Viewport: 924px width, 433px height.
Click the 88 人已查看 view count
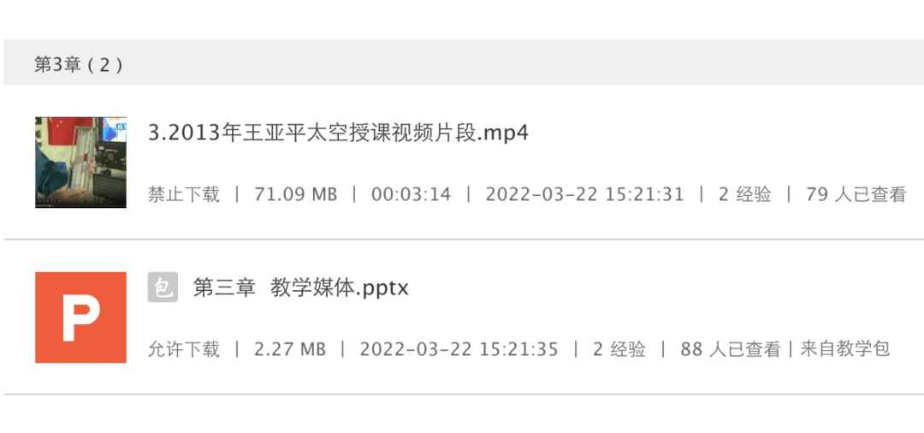coord(731,349)
